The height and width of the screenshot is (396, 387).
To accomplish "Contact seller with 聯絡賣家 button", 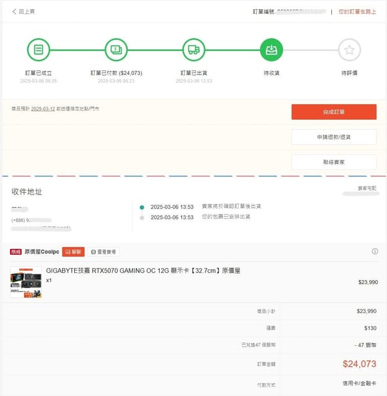I will coord(334,161).
